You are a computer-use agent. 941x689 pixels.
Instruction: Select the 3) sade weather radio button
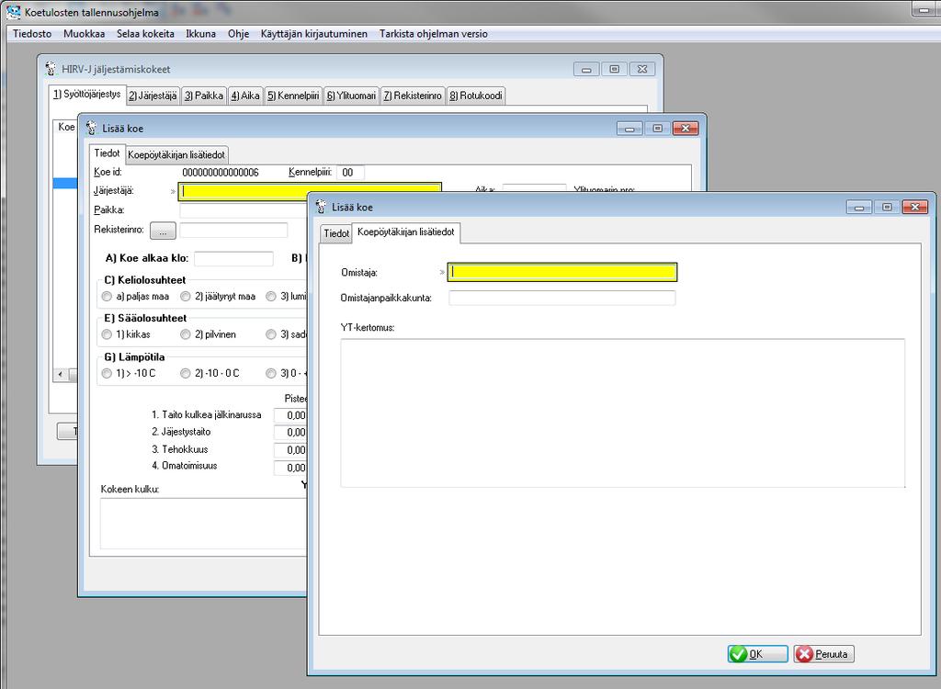coord(271,334)
